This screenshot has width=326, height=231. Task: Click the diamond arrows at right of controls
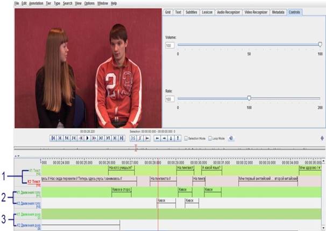(322, 138)
